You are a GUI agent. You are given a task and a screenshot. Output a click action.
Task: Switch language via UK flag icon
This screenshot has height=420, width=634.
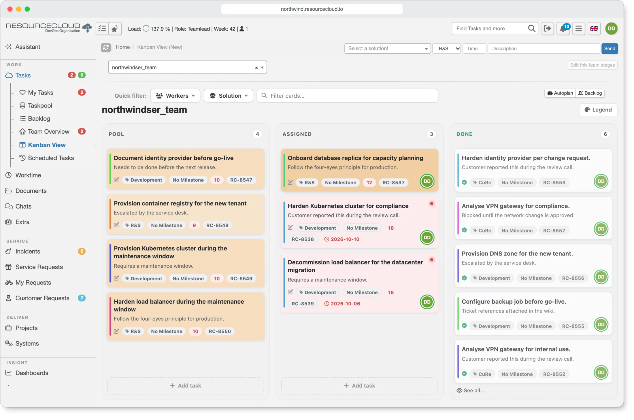click(x=594, y=29)
